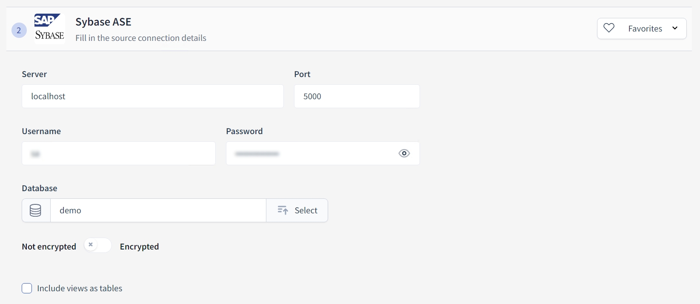Click the database cylinder icon
The width and height of the screenshot is (700, 304).
click(x=36, y=210)
